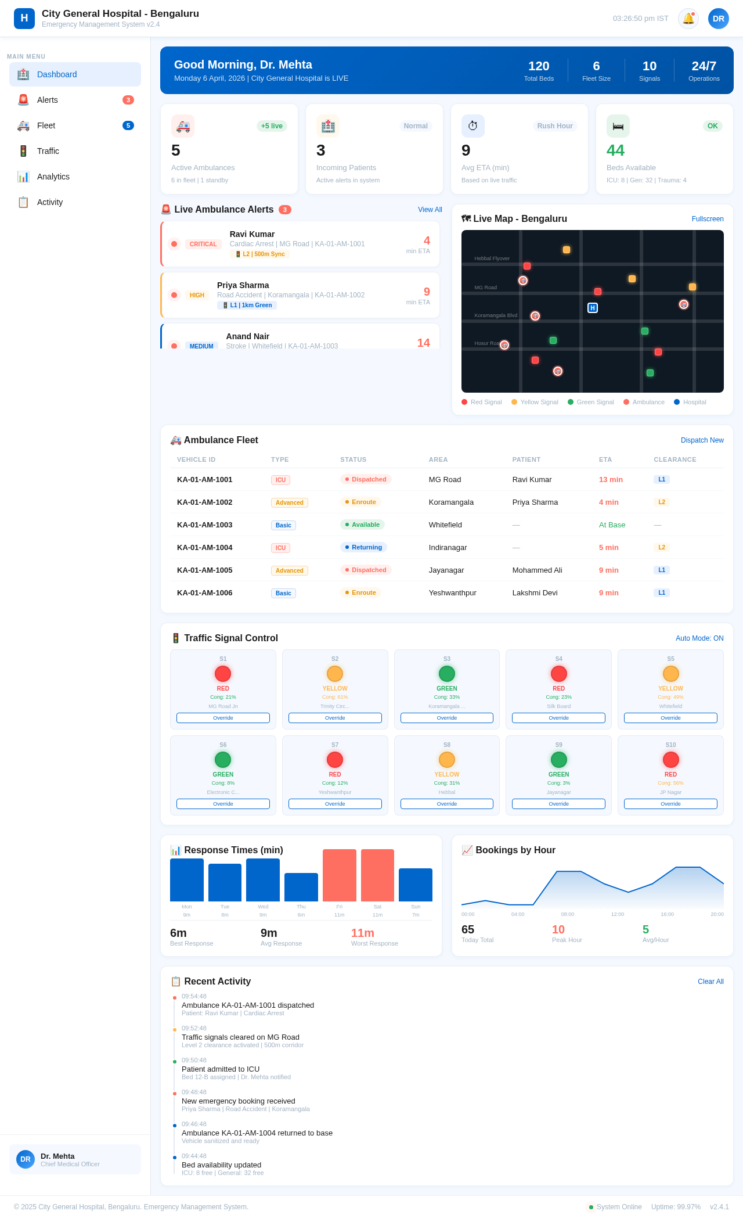Open the Fleet menu item
The height and width of the screenshot is (1218, 743).
[x=75, y=125]
